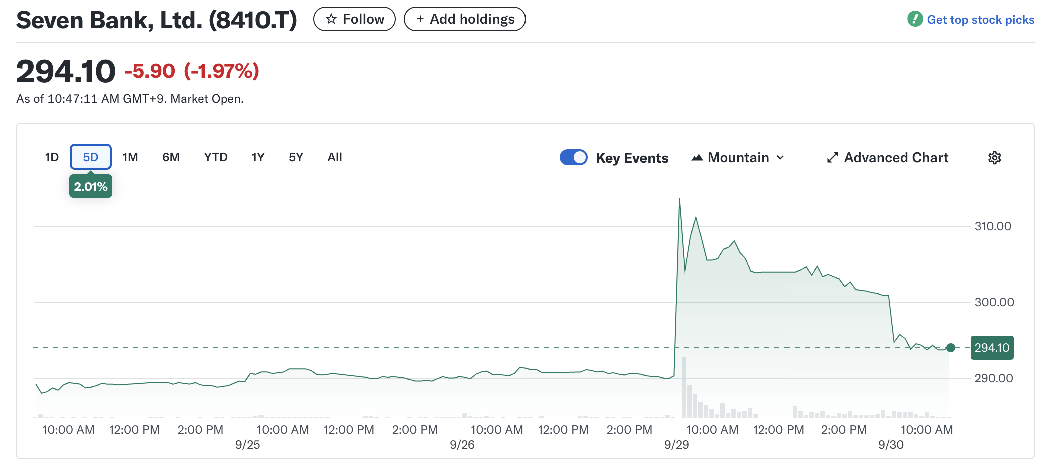Screen dimensions: 1049x467
Task: Select the 1Y time range
Action: [x=258, y=157]
